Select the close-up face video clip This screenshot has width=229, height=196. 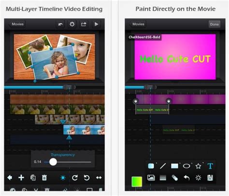(70, 119)
